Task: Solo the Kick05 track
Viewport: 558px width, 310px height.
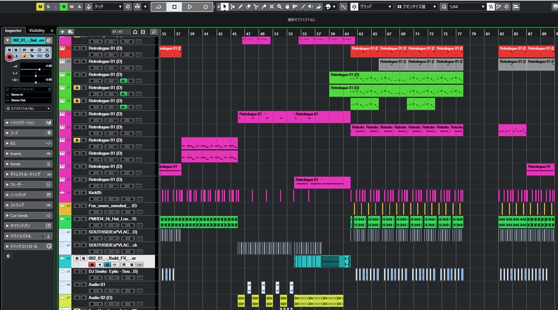Action: (x=83, y=193)
